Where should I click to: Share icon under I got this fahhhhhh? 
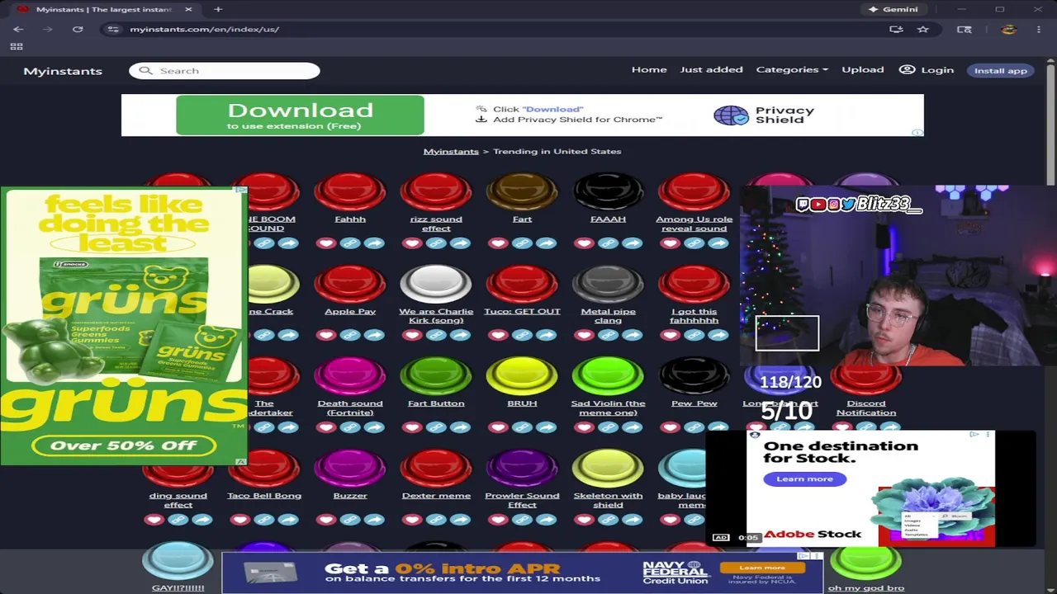pyautogui.click(x=718, y=335)
